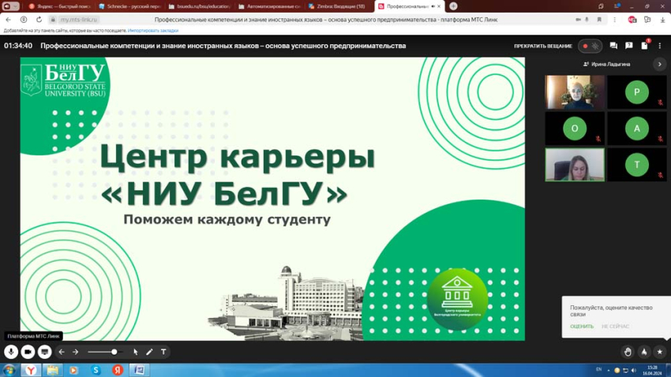Viewport: 671px width, 377px height.
Task: Click the network icon in system tray
Action: point(626,370)
